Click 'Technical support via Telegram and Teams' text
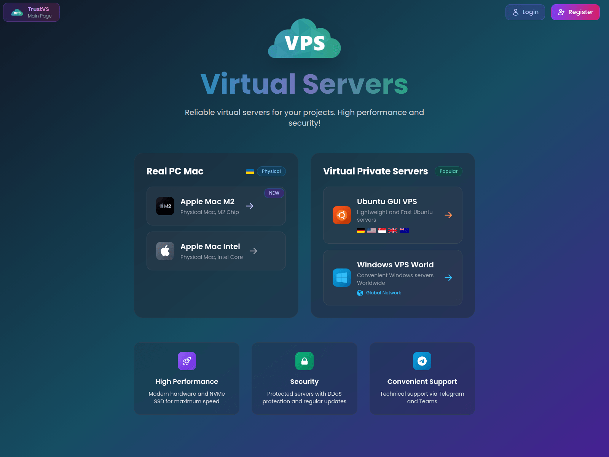The width and height of the screenshot is (609, 457). [422, 398]
